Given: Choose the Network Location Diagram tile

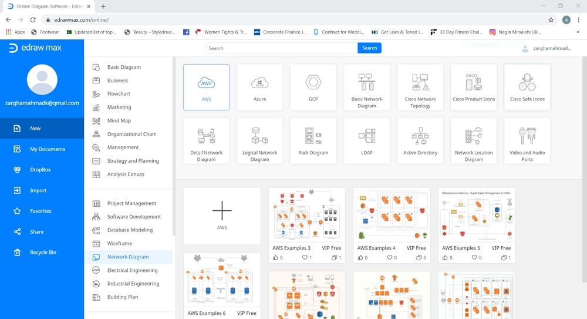Looking at the screenshot, I should pos(474,140).
